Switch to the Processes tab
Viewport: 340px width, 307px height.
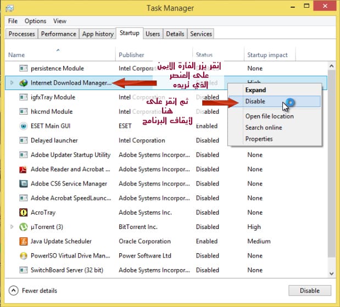[x=21, y=34]
